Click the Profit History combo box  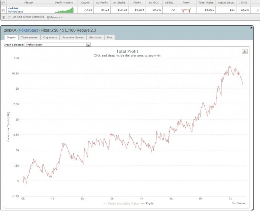pyautogui.click(x=58, y=45)
